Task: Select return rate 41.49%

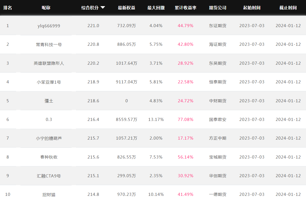Action: pyautogui.click(x=185, y=194)
